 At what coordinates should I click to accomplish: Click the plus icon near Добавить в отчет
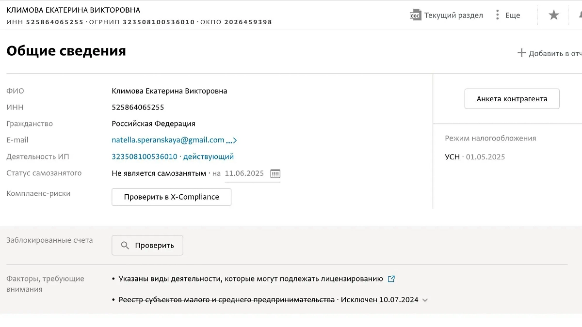tap(523, 52)
